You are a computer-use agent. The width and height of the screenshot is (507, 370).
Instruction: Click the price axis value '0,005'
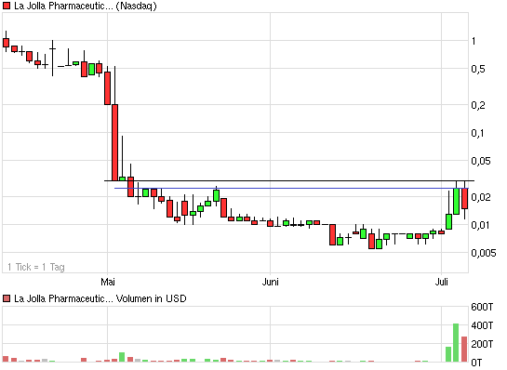(484, 252)
